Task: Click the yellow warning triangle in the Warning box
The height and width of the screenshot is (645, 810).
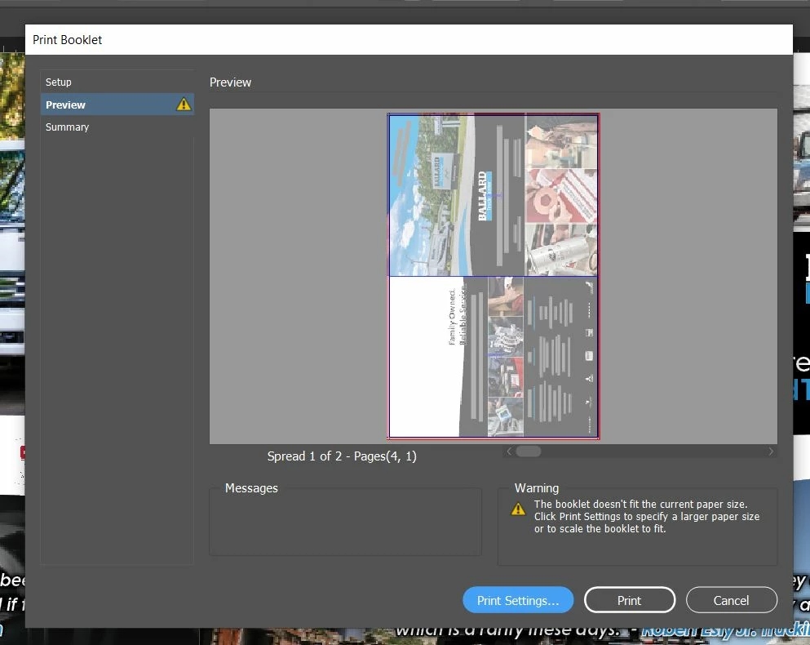Action: tap(518, 509)
